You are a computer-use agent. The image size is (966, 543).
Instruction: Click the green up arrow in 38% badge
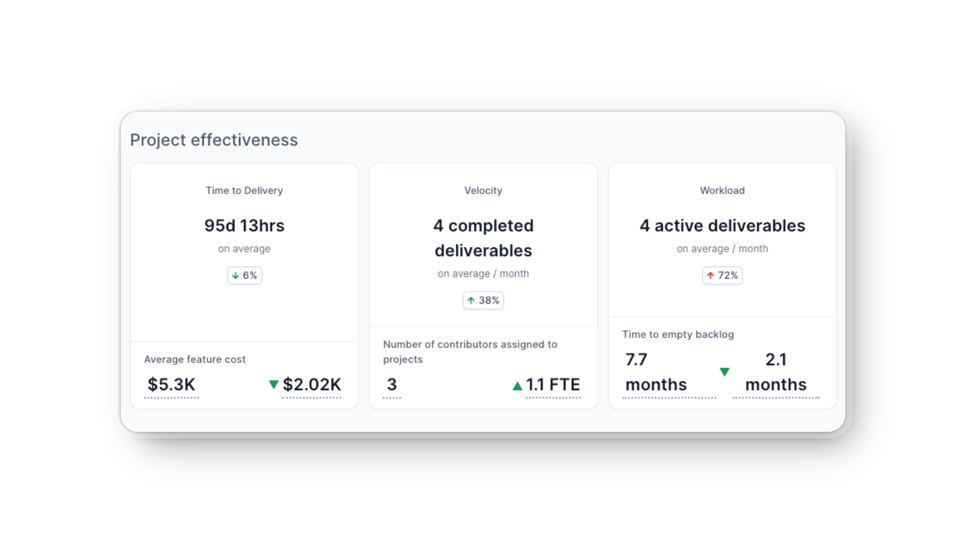471,300
